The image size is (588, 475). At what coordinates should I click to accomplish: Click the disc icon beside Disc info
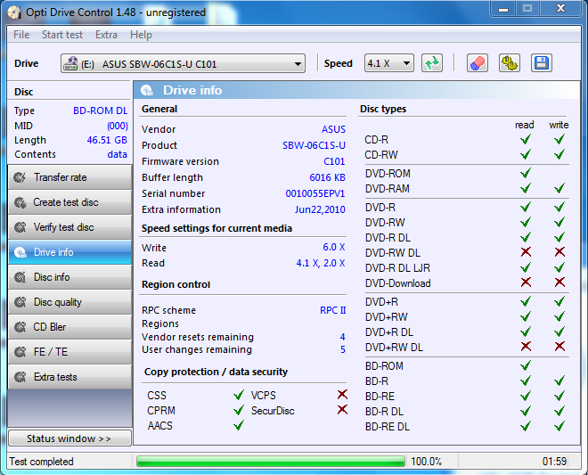[20, 277]
